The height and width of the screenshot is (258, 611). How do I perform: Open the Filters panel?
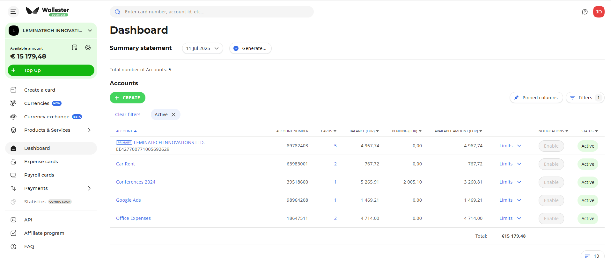point(585,98)
